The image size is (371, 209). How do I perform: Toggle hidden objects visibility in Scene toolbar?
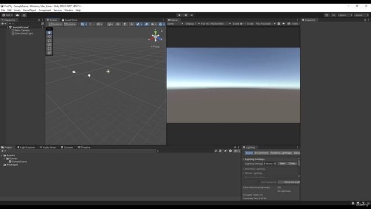click(x=147, y=24)
